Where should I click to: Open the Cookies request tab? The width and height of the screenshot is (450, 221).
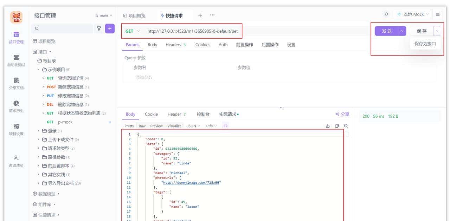(x=203, y=45)
